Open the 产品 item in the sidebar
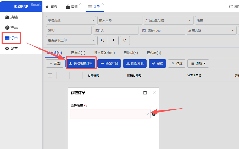239x149 pixels. point(12,28)
